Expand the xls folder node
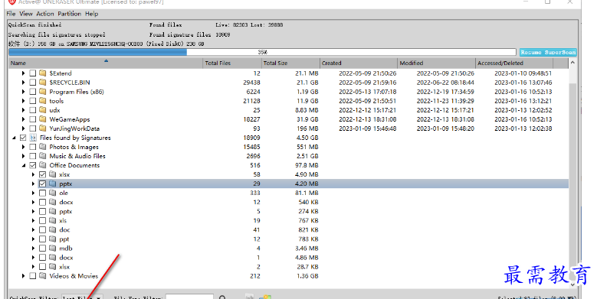Viewport: 597px width, 299px height. click(x=33, y=220)
